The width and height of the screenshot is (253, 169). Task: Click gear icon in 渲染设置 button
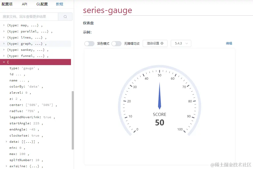pyautogui.click(x=162, y=43)
